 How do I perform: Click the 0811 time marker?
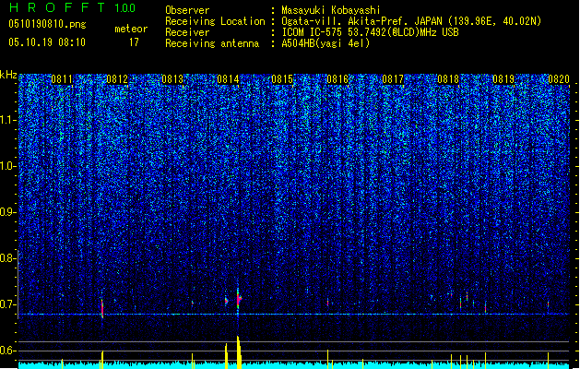pyautogui.click(x=62, y=79)
